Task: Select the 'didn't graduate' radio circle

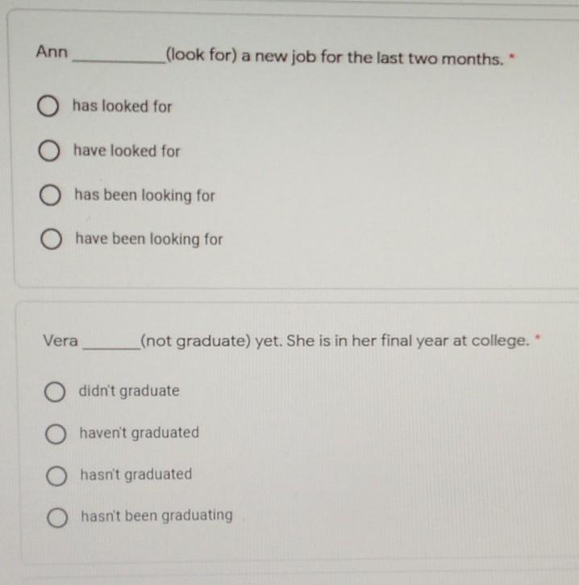Action: point(55,391)
